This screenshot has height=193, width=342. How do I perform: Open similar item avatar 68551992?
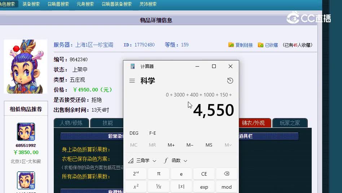tap(26, 132)
